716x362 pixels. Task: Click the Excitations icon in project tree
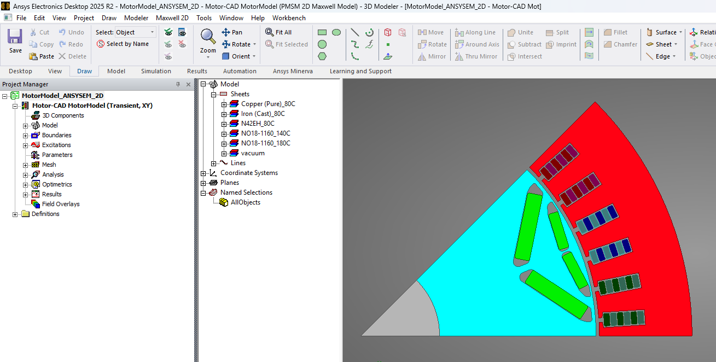[36, 145]
